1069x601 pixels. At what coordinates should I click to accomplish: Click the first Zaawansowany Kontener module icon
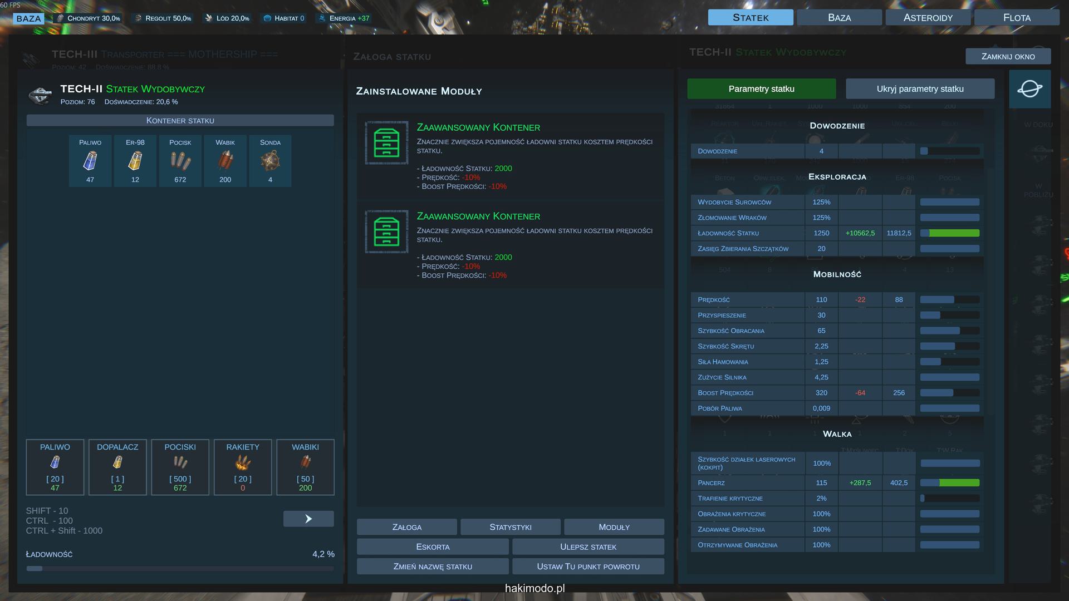pos(386,143)
